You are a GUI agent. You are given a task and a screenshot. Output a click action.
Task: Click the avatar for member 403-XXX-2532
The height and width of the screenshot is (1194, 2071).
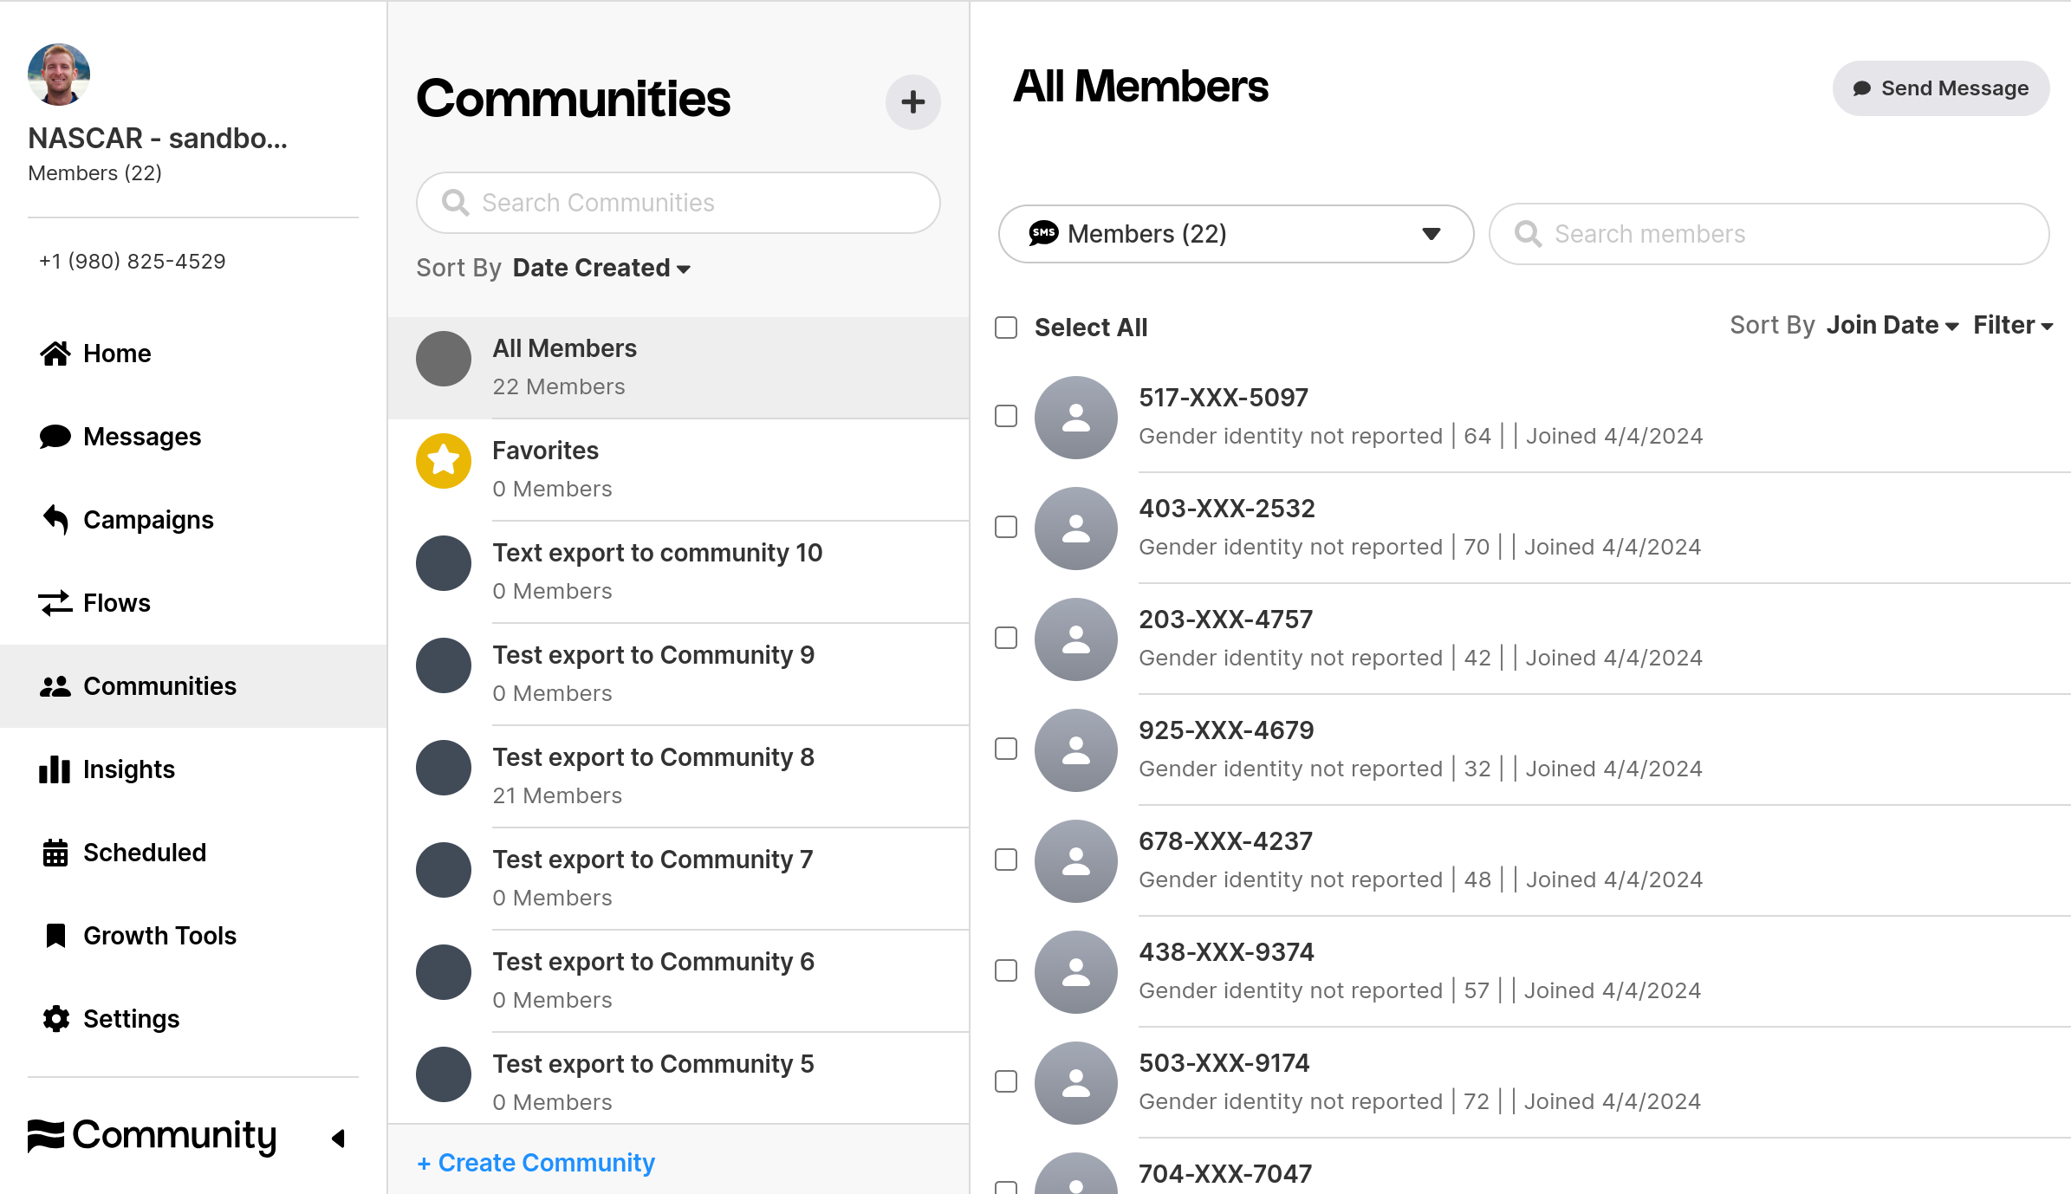[x=1076, y=529]
